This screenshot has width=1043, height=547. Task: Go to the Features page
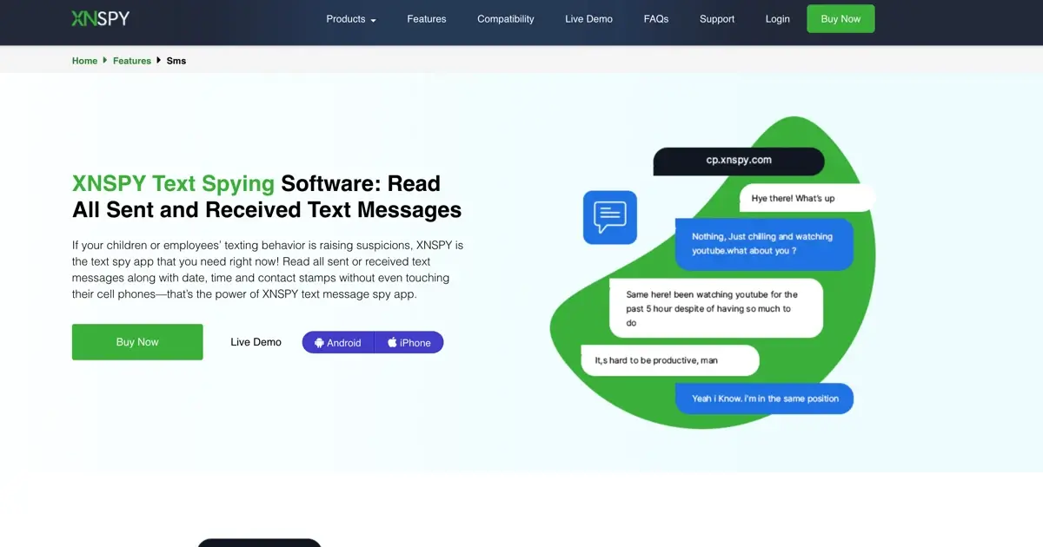point(427,19)
